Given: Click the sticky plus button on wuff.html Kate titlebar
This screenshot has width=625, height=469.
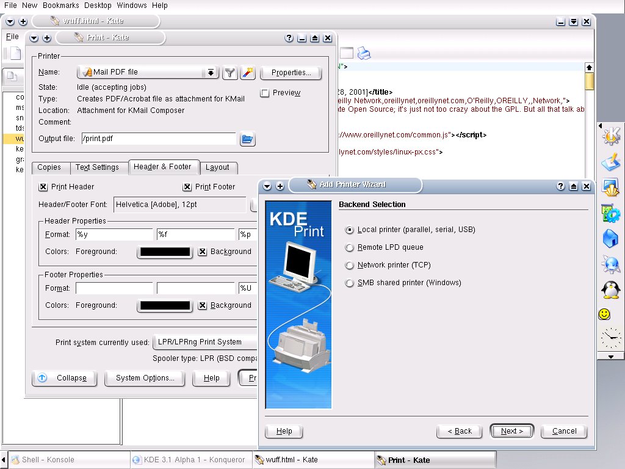Looking at the screenshot, I should pos(23,21).
